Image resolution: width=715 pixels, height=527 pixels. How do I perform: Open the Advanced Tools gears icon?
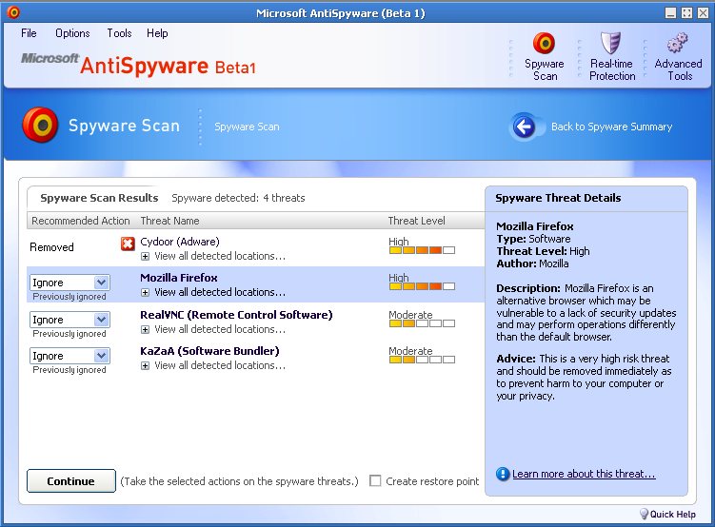tap(678, 44)
